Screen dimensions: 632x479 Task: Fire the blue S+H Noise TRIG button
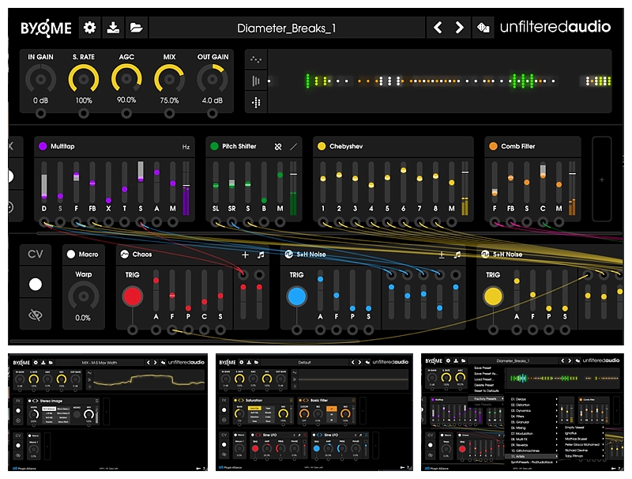coord(297,296)
